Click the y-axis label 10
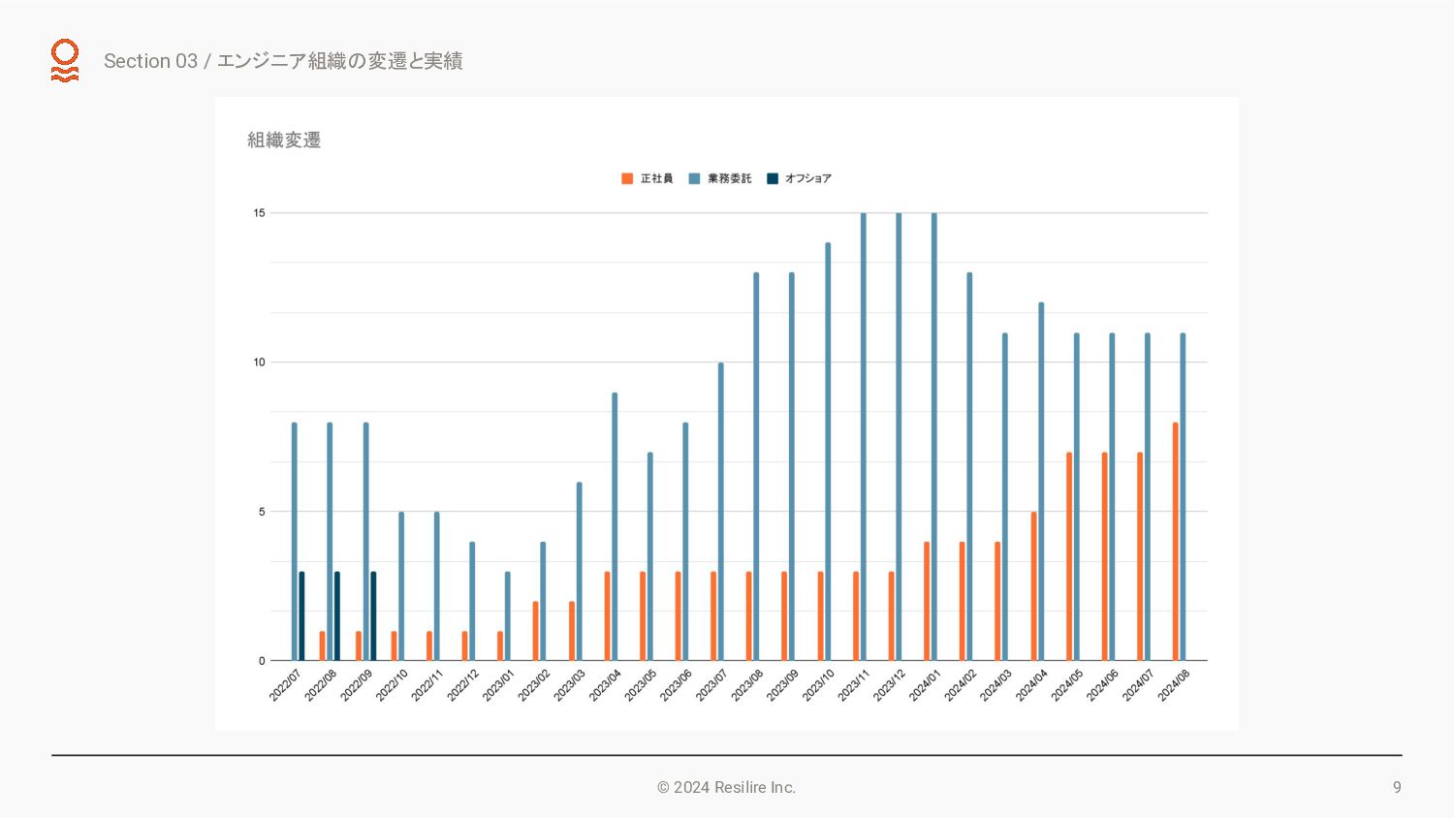This screenshot has height=818, width=1454. (x=259, y=362)
